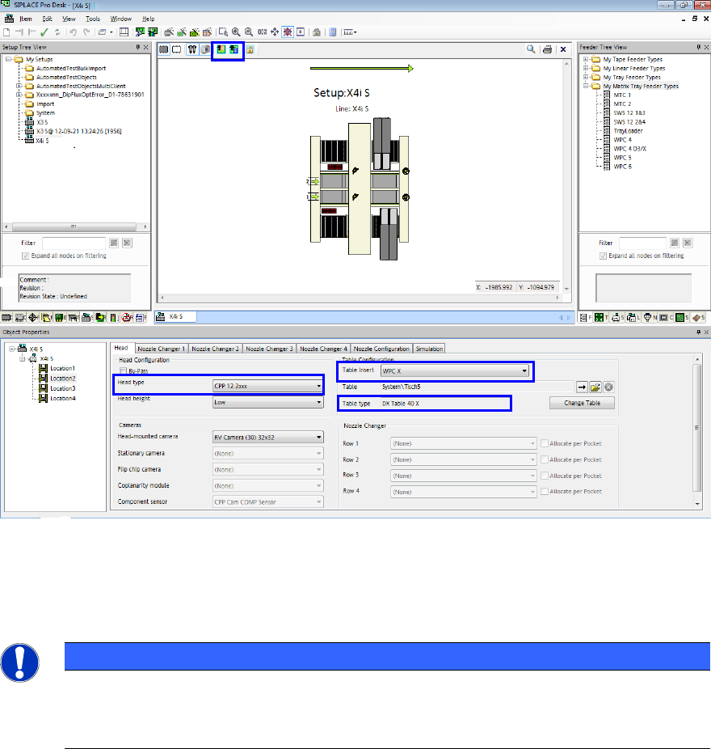Toggle Row 2 Allocate per Pocket checkbox
711x749 pixels.
click(545, 459)
